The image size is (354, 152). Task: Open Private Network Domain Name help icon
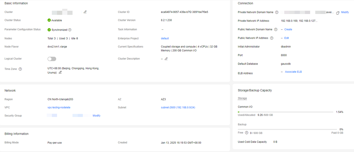pos(277,12)
